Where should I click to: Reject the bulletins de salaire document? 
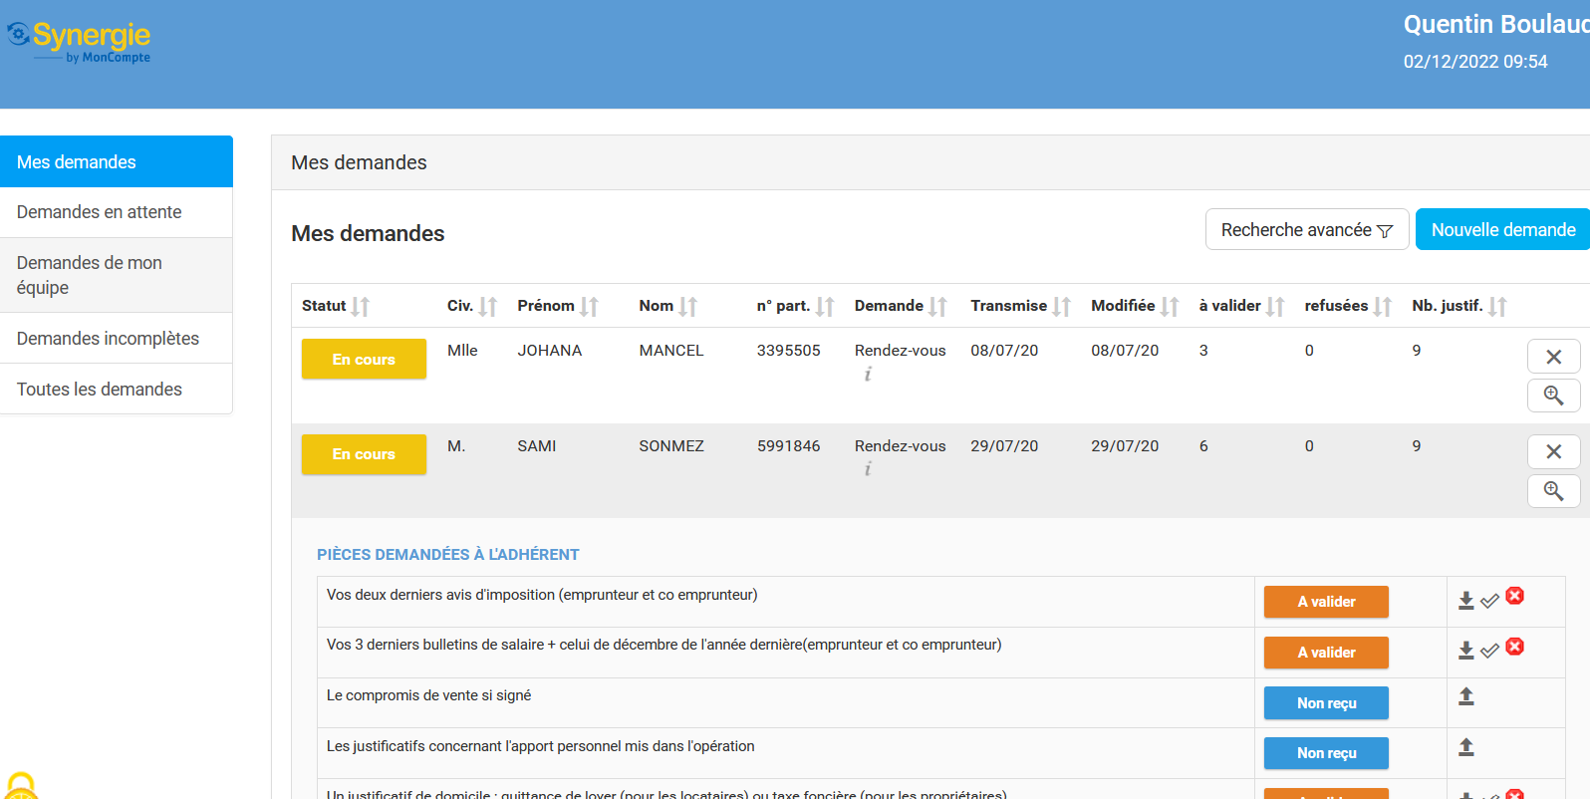pos(1515,647)
